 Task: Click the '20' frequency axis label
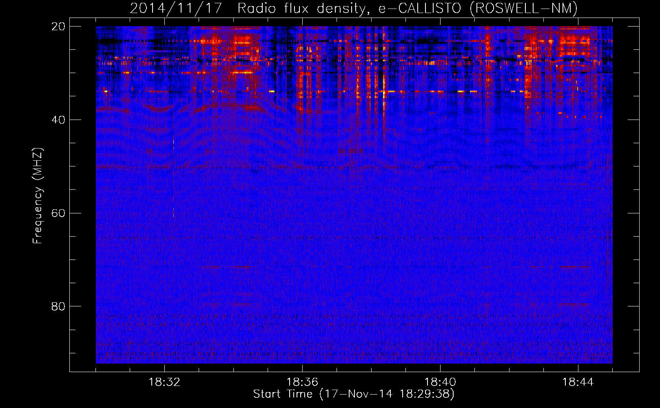[x=58, y=27]
